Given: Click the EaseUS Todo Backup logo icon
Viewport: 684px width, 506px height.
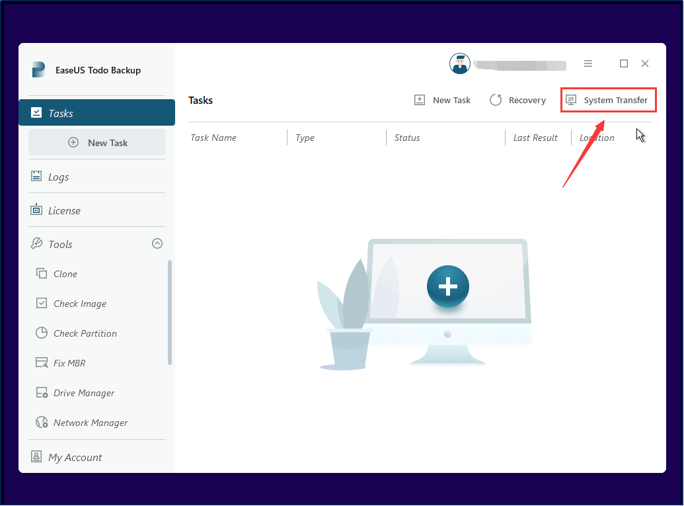Looking at the screenshot, I should [x=38, y=70].
